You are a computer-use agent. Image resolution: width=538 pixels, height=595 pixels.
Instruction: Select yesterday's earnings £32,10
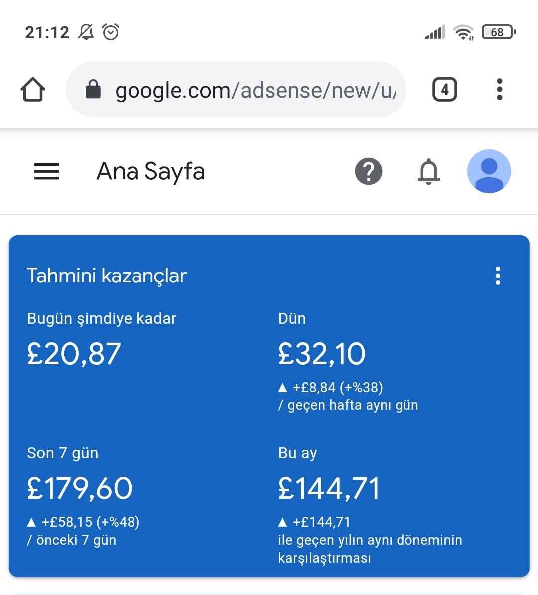(322, 354)
